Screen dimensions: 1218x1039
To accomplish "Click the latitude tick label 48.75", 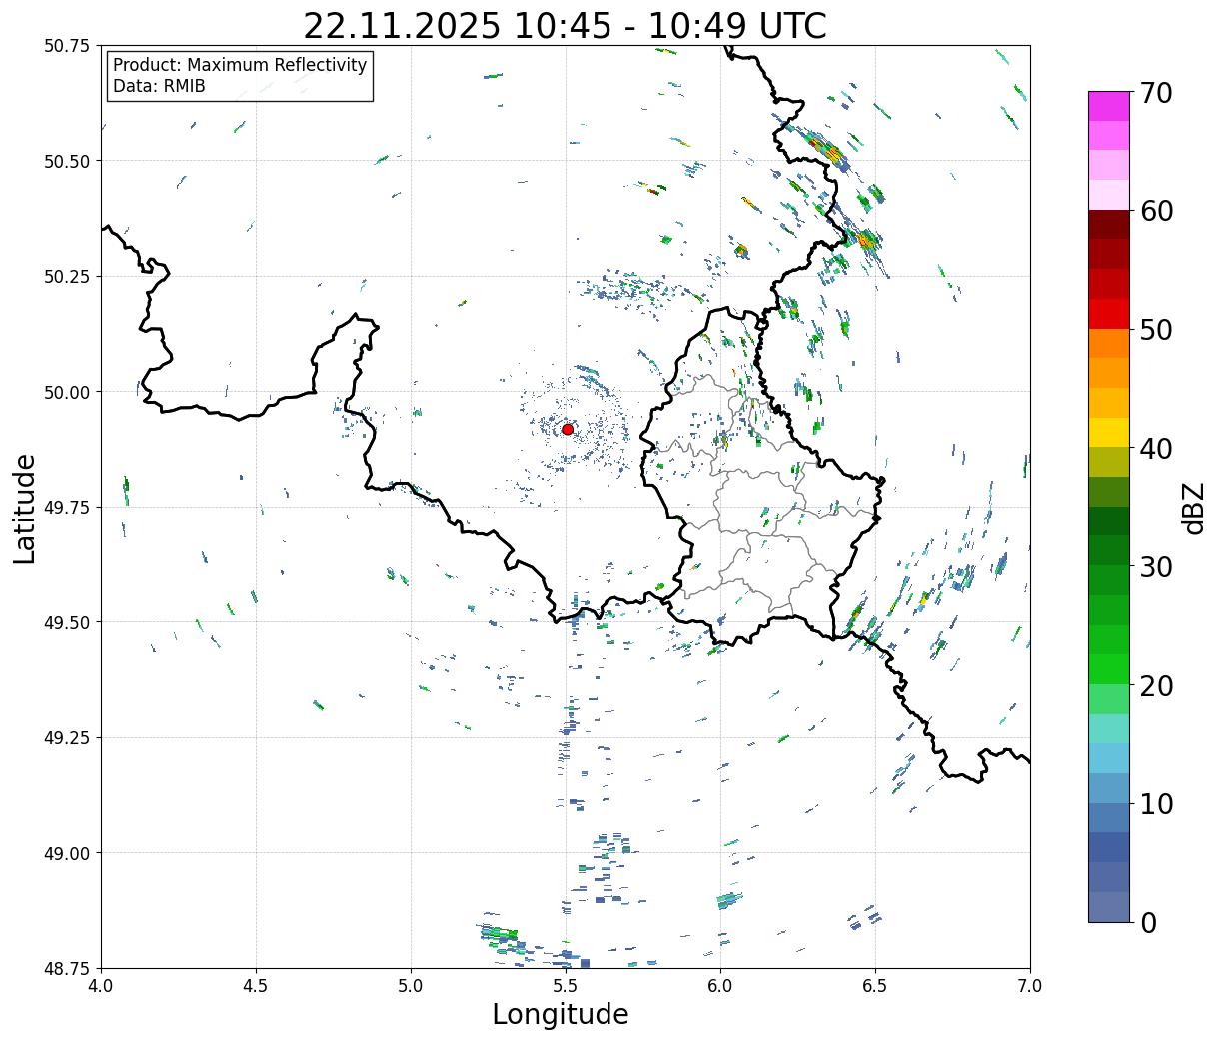I will (67, 968).
